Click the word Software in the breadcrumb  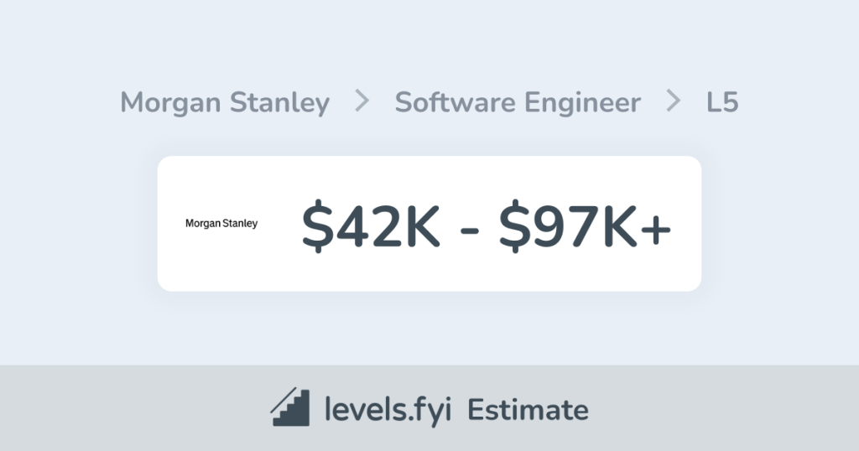point(456,103)
